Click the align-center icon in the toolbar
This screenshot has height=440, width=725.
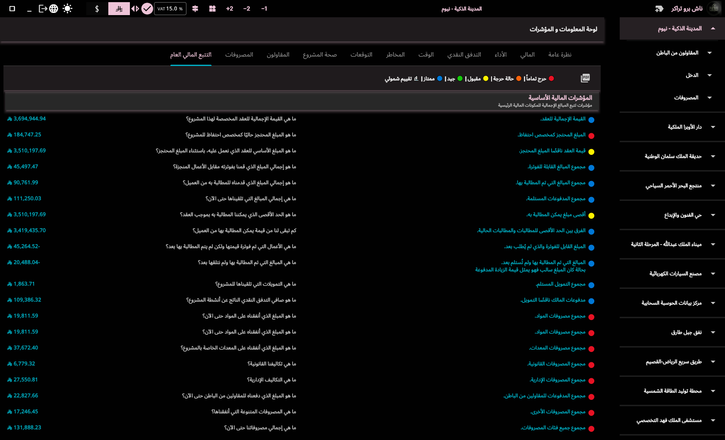coord(195,9)
